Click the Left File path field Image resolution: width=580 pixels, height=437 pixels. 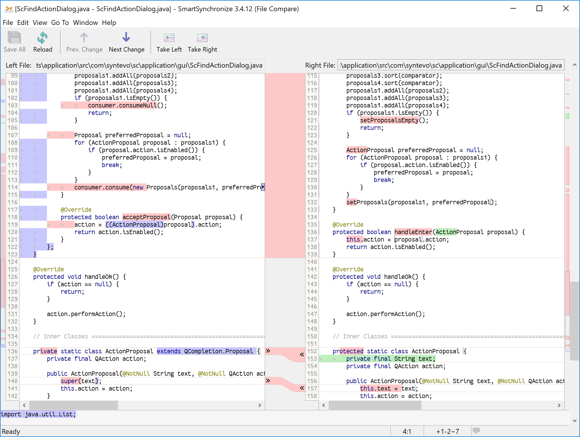(149, 65)
